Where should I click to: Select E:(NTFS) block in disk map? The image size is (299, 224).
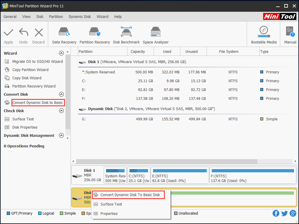coord(180,175)
